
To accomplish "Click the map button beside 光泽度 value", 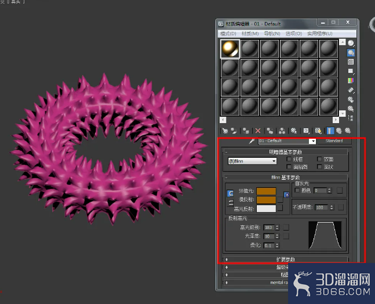I will 286,236.
